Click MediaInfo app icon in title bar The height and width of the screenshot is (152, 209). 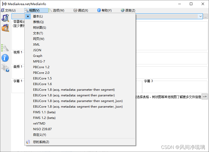(4, 4)
